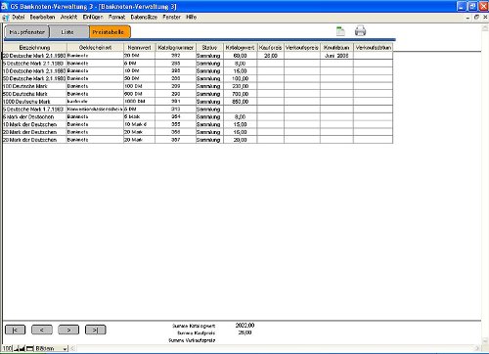Jump to the last record with >| button
Viewport: 489px width, 354px height.
pyautogui.click(x=95, y=330)
